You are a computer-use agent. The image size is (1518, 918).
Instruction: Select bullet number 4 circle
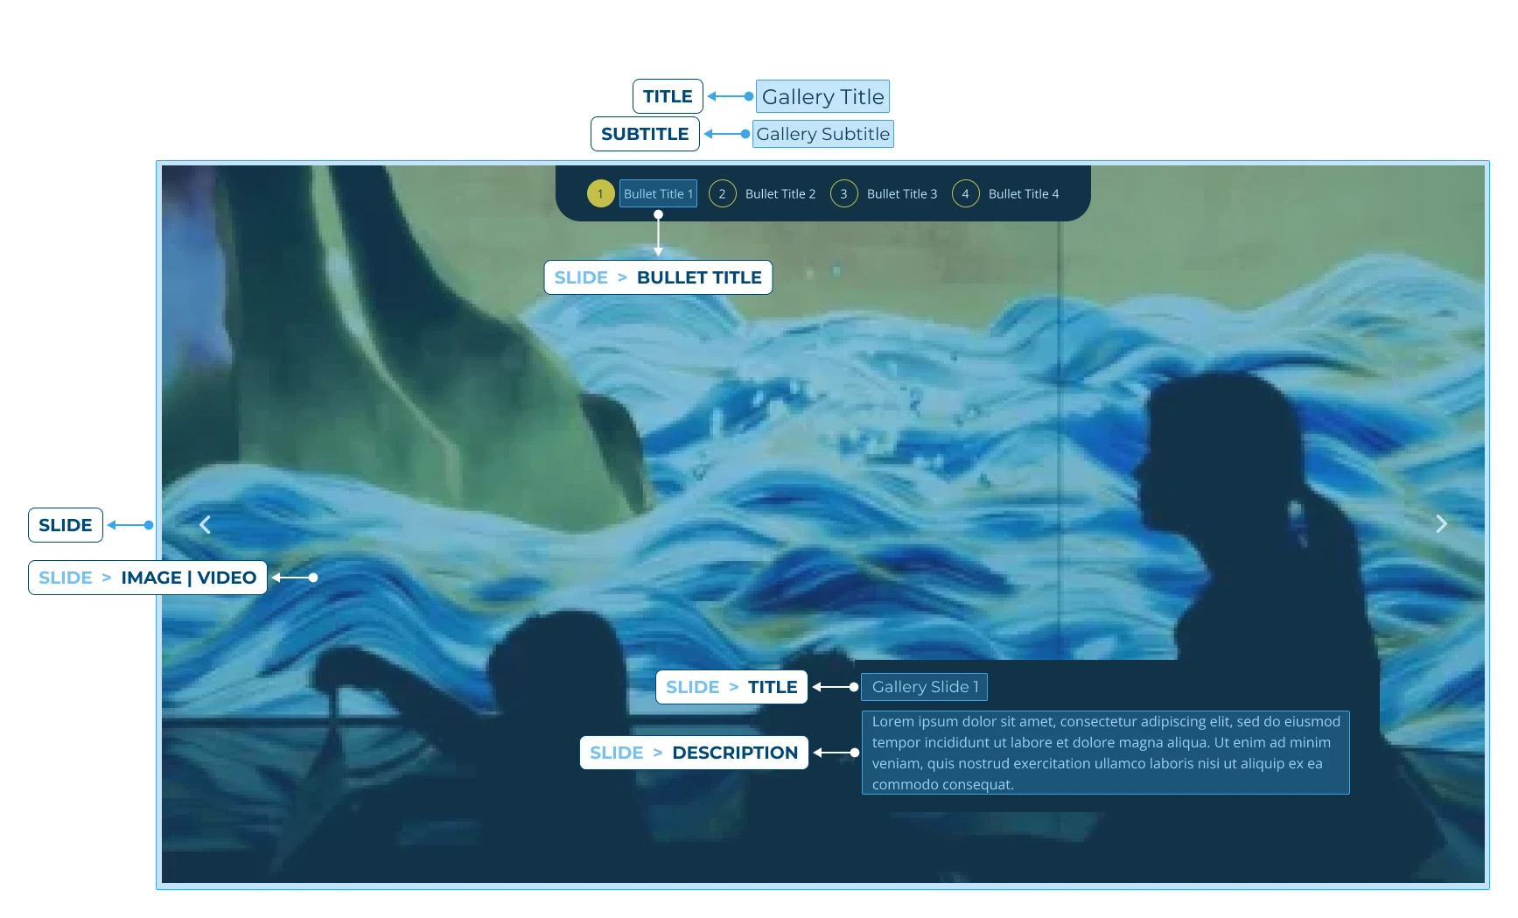pyautogui.click(x=965, y=193)
